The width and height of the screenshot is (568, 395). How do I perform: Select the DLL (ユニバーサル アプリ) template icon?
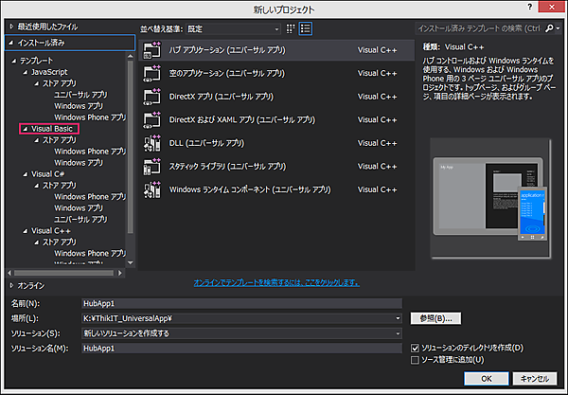pos(151,143)
